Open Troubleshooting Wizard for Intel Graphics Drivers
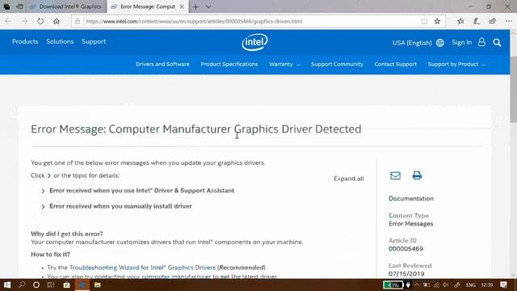The width and height of the screenshot is (517, 291). [142, 268]
